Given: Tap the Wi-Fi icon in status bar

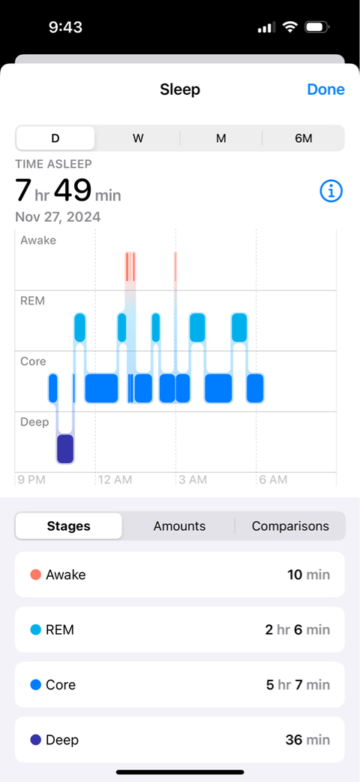Looking at the screenshot, I should [x=289, y=27].
